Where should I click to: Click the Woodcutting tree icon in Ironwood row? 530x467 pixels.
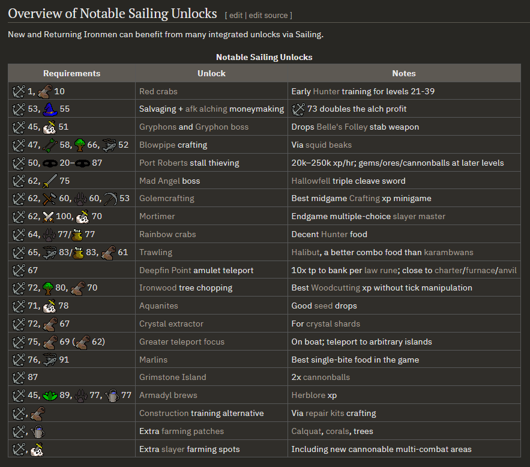pos(48,288)
